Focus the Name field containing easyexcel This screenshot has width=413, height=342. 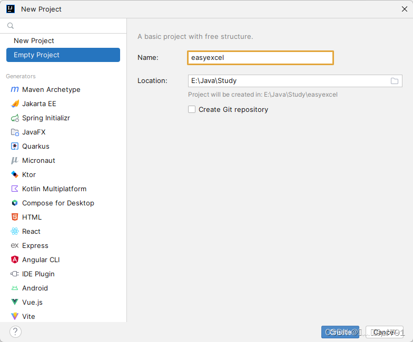click(260, 58)
